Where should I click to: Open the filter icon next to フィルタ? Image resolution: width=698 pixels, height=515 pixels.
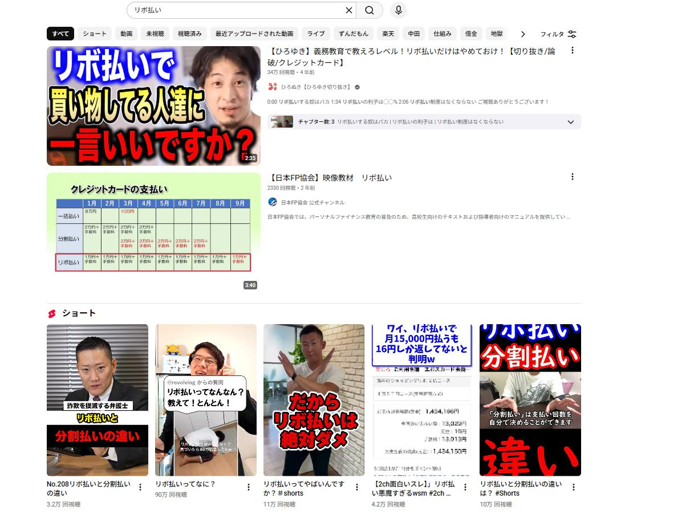coord(572,34)
